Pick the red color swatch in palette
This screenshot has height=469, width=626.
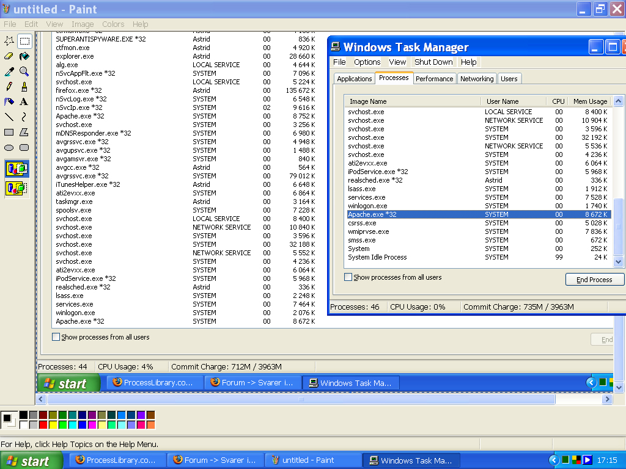click(43, 425)
